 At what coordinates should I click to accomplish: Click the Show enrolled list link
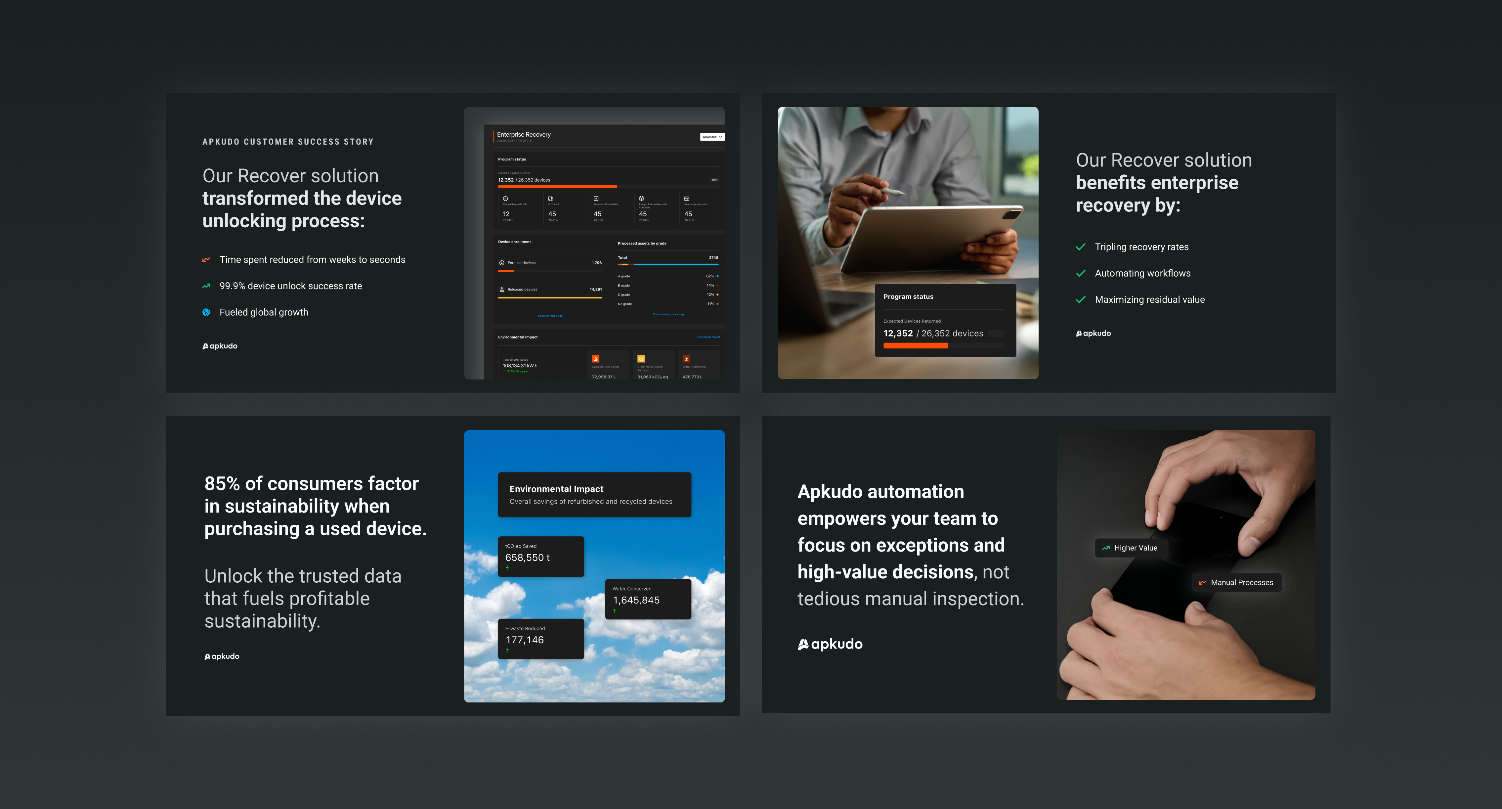(x=549, y=316)
